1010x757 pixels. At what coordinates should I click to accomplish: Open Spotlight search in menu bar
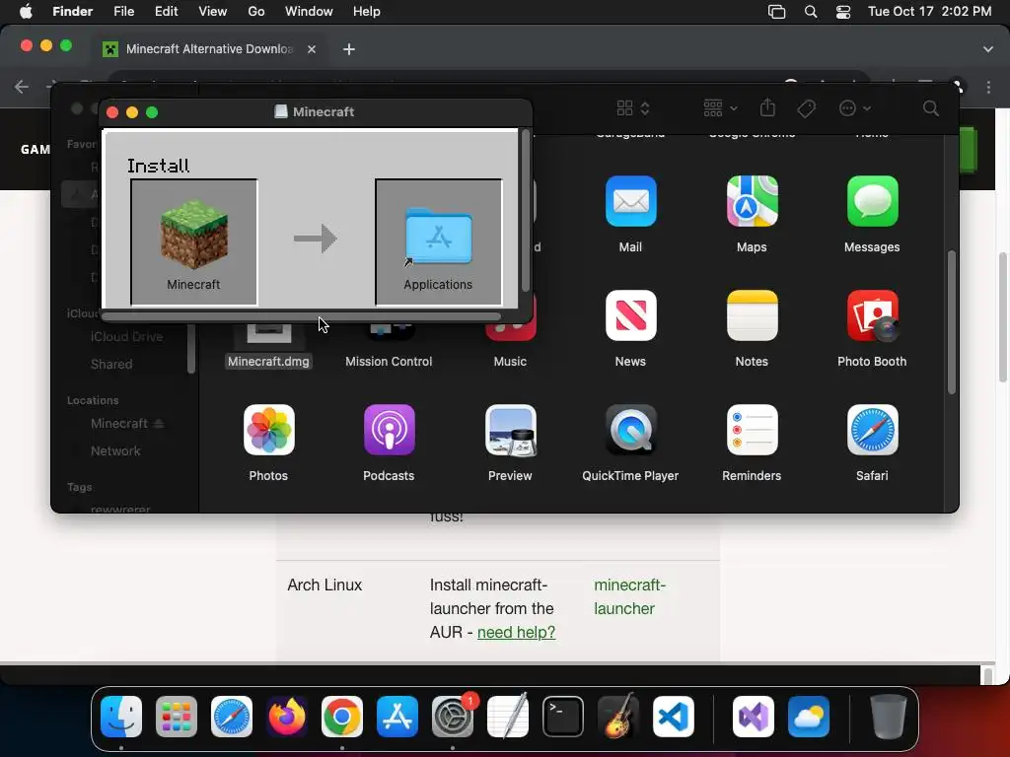[x=811, y=12]
